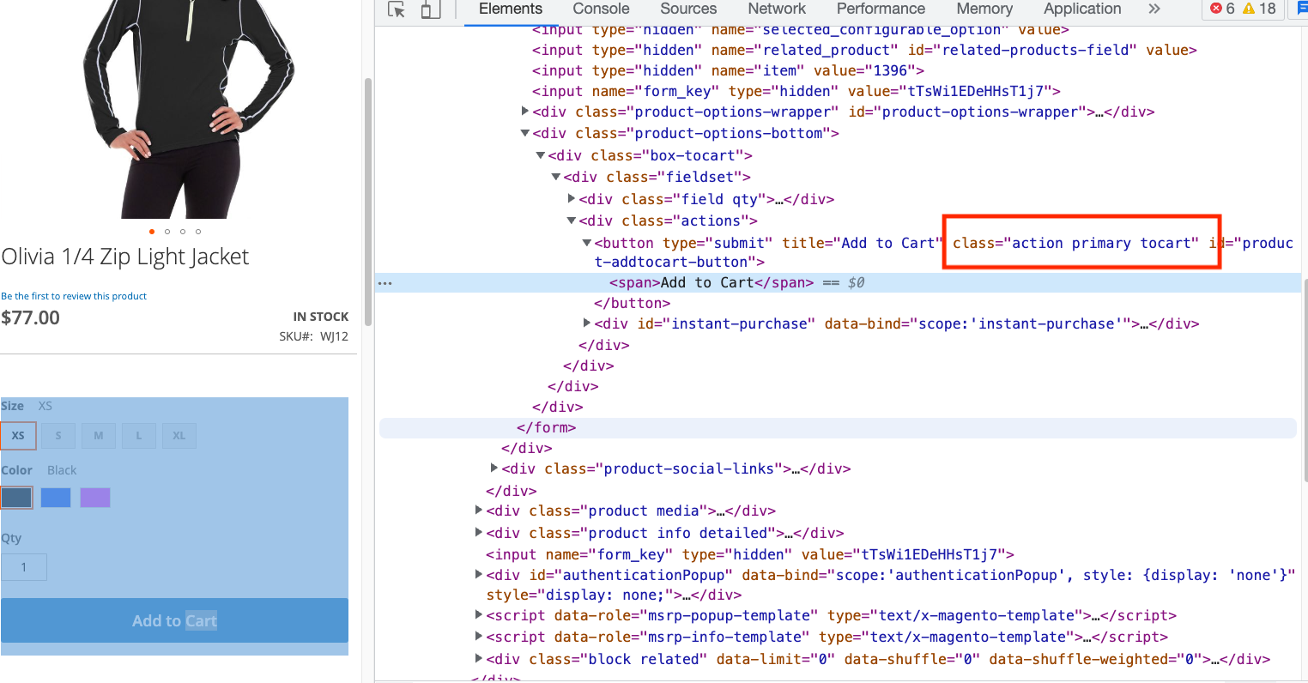The image size is (1308, 683).
Task: Open the Console tab
Action: click(x=601, y=9)
